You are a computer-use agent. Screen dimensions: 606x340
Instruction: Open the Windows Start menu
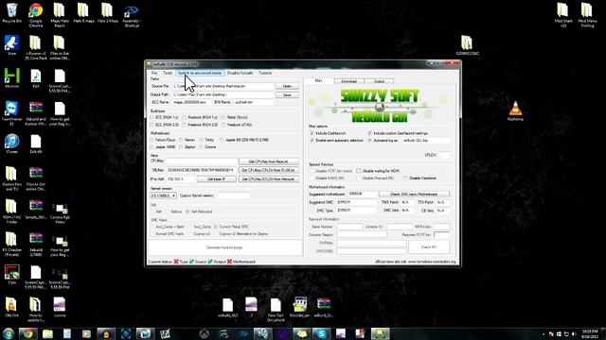pos(9,333)
